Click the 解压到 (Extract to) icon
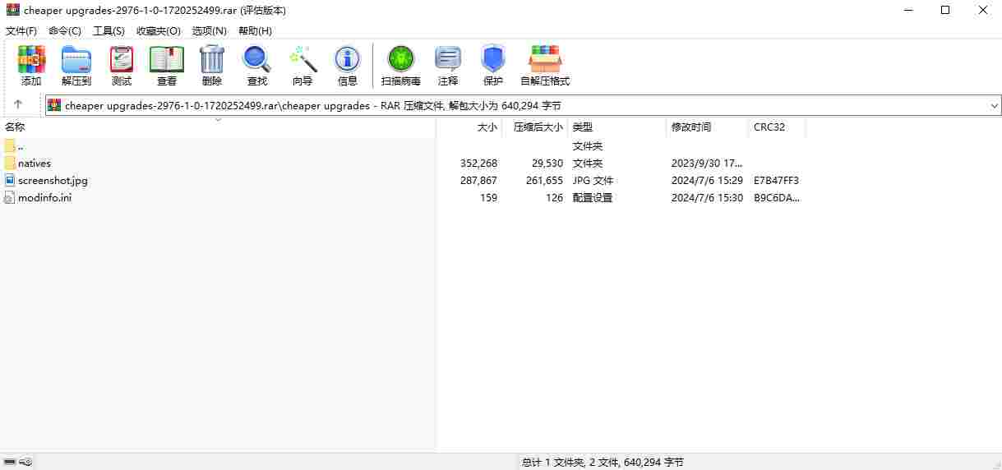1002x470 pixels. coord(76,59)
